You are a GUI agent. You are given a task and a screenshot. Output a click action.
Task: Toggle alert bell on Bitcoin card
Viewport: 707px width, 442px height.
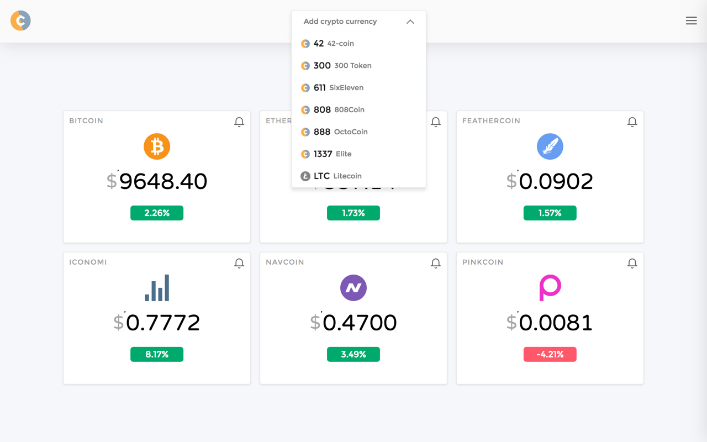tap(239, 122)
